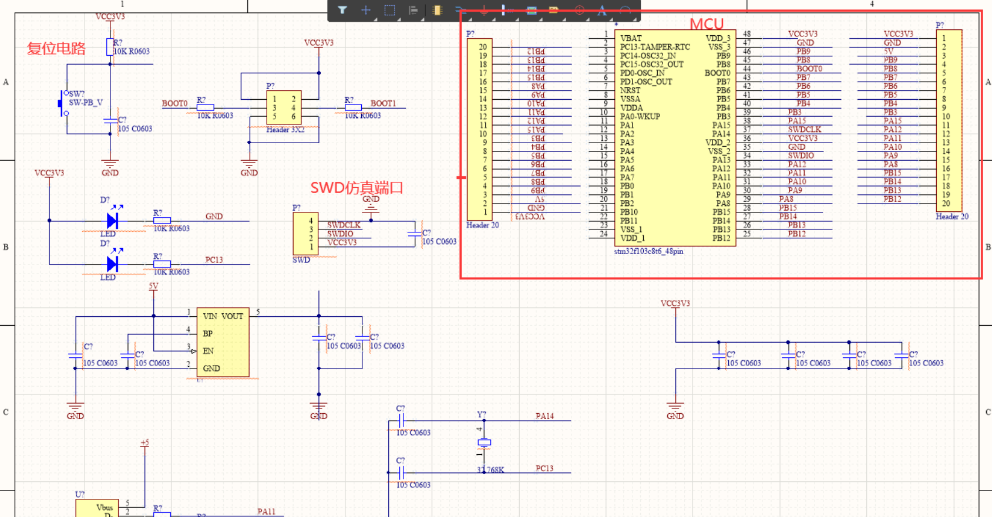
Task: Click the PC13-TAMPER-RTC pin name
Action: click(655, 47)
